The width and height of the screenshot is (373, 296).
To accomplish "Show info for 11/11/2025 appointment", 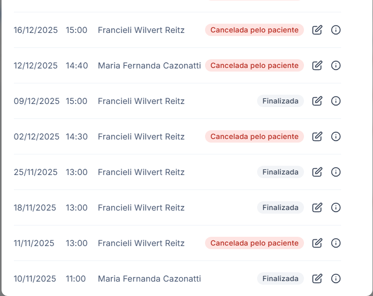I will (x=336, y=243).
